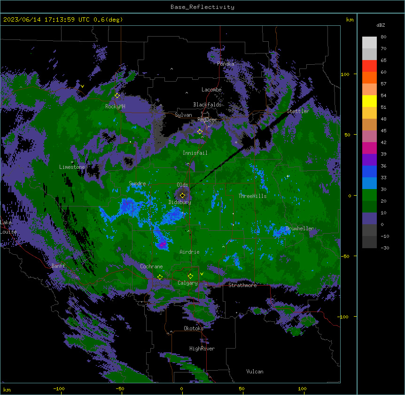Click the Base_Reflectivity title
Screen dimensions: 405x395
click(x=202, y=7)
